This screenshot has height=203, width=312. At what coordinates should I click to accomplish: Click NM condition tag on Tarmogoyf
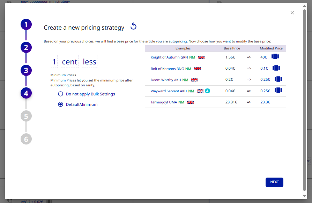[x=181, y=102]
